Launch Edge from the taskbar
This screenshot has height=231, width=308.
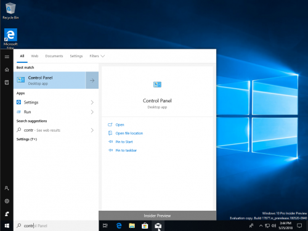[119, 225]
